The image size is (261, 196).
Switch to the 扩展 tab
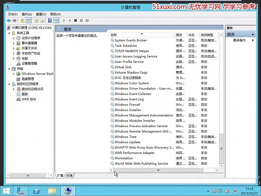(x=60, y=175)
